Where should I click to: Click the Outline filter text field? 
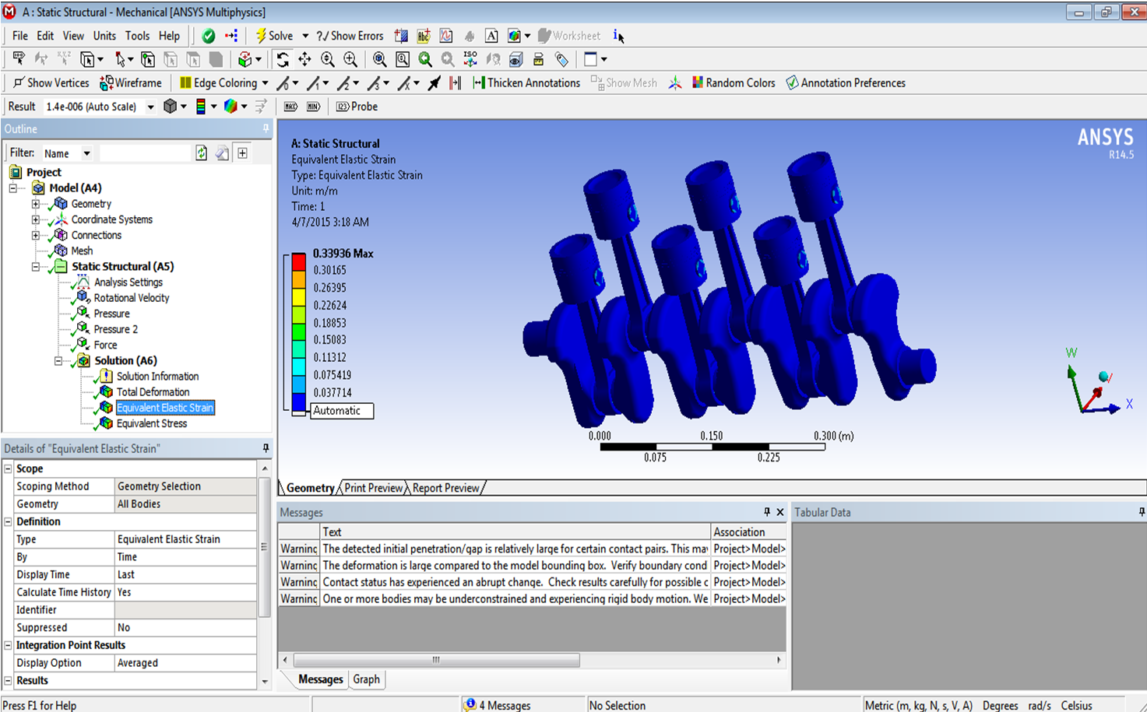pos(145,153)
